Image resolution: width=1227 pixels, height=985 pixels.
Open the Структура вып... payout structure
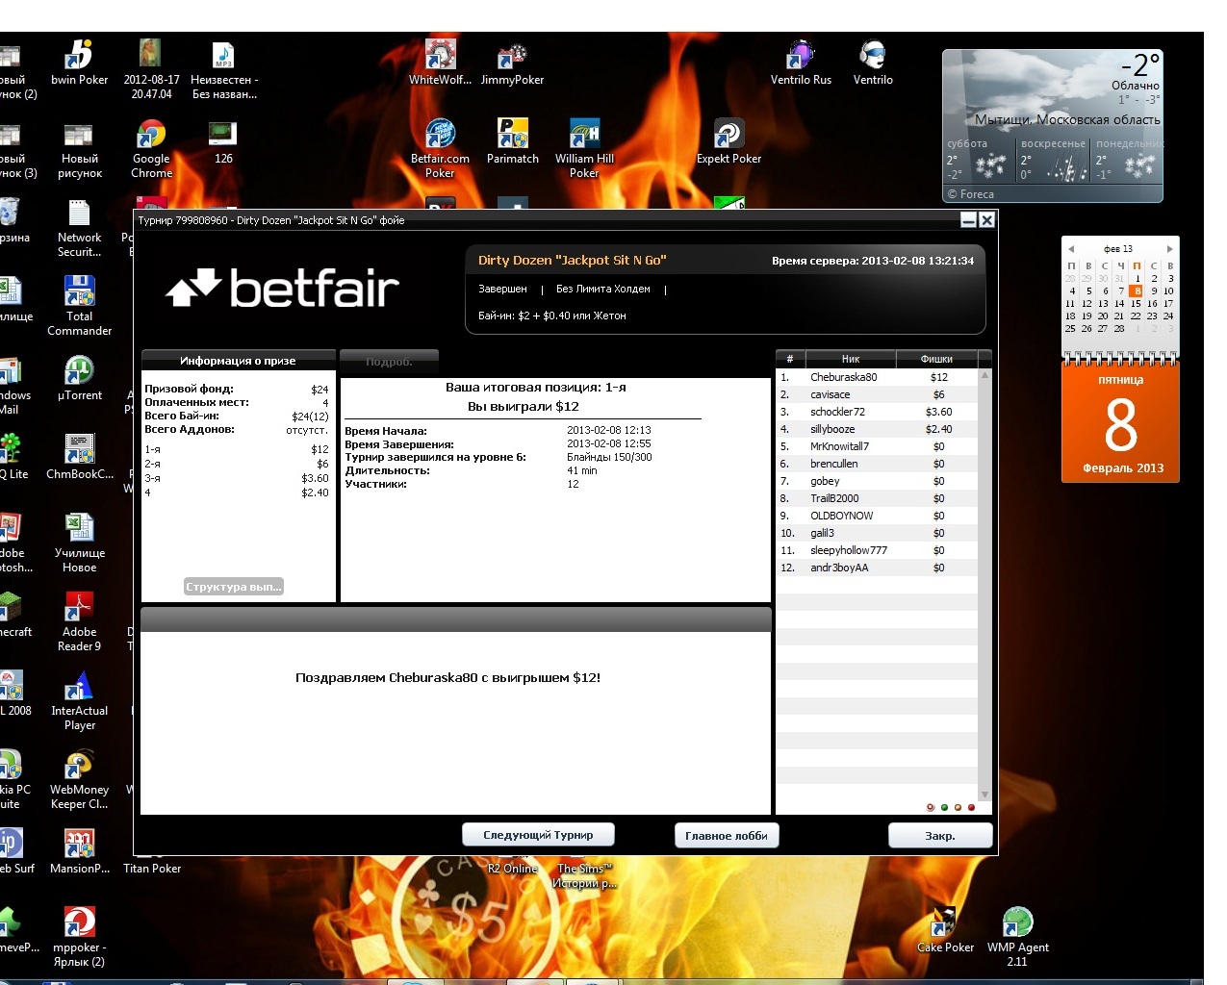pyautogui.click(x=234, y=587)
